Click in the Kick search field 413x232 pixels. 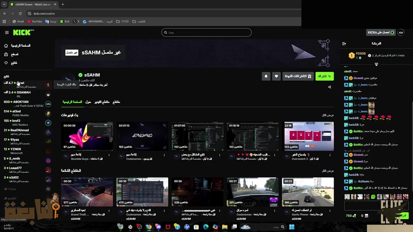click(206, 32)
